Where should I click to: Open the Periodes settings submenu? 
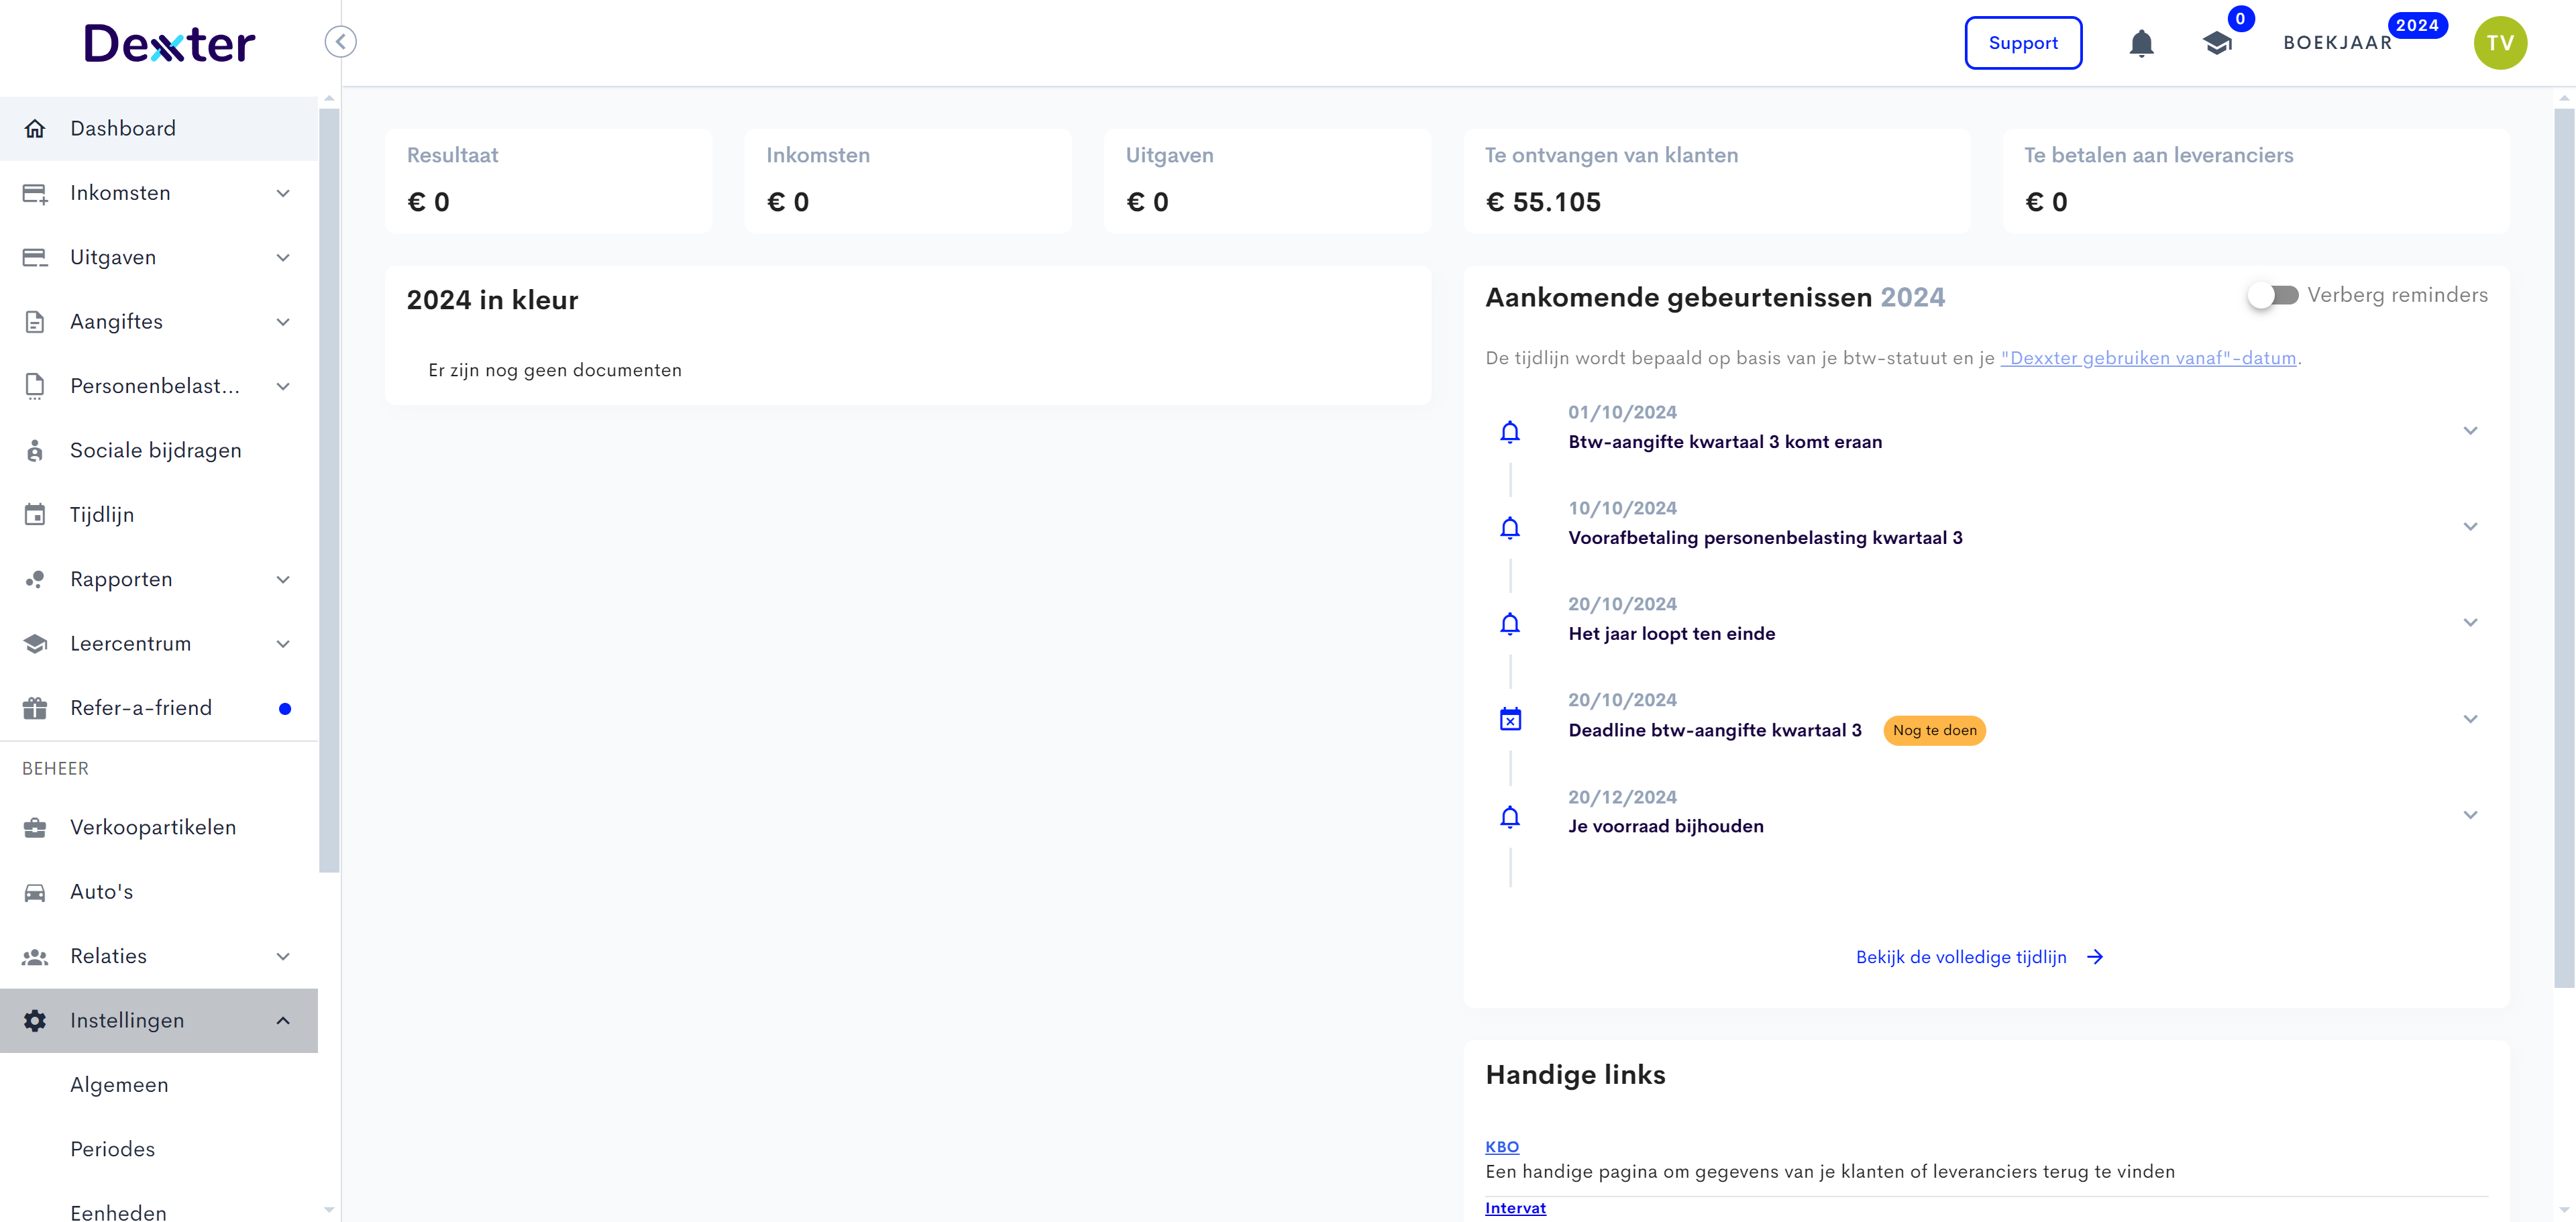click(x=159, y=1150)
